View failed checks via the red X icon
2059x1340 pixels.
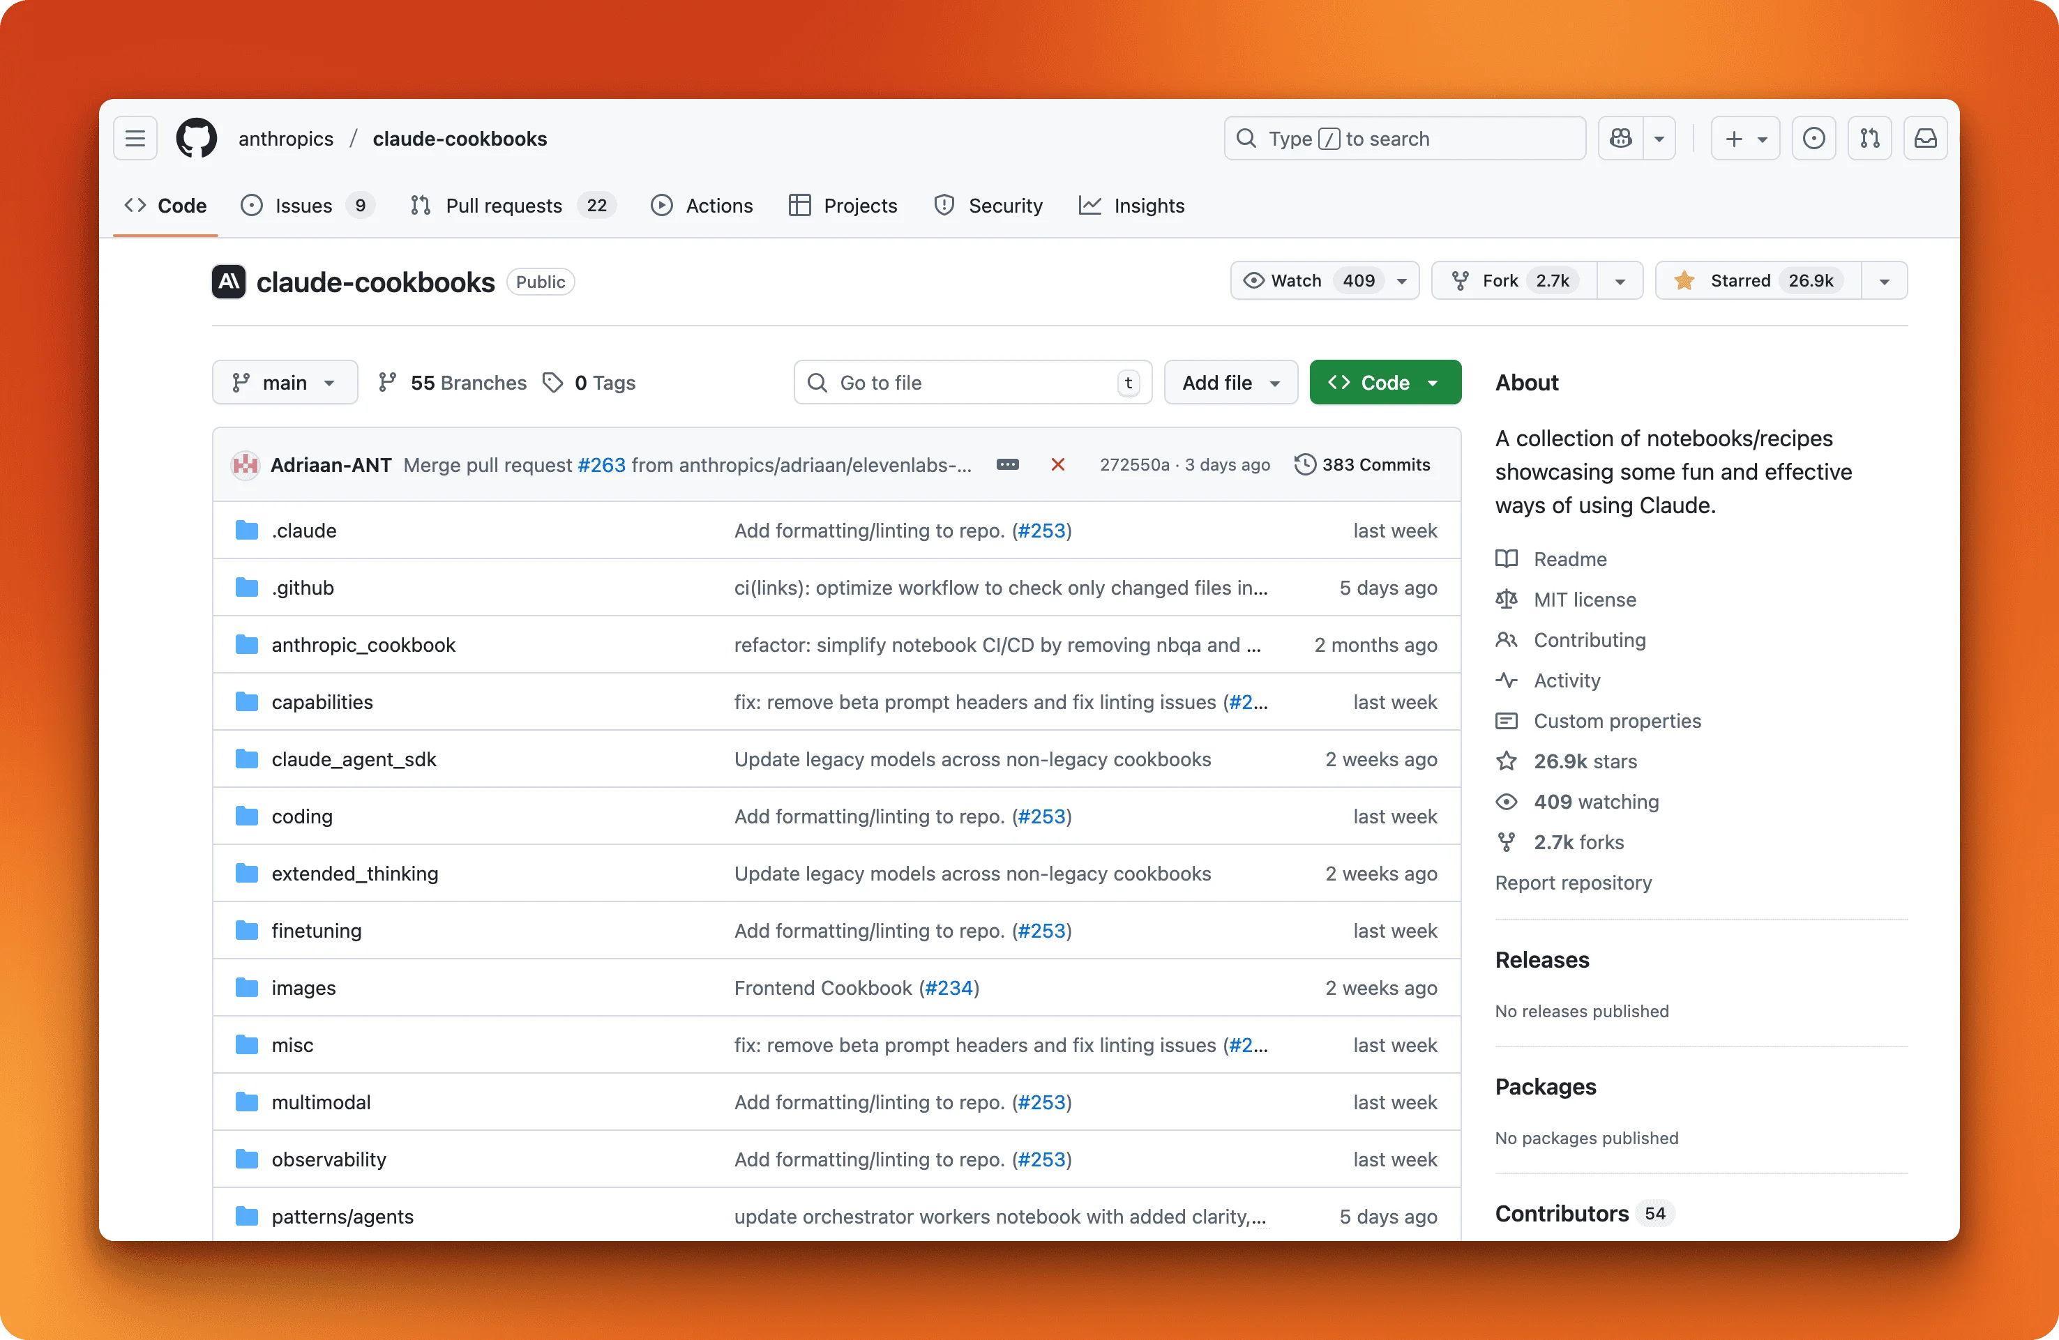pyautogui.click(x=1057, y=464)
